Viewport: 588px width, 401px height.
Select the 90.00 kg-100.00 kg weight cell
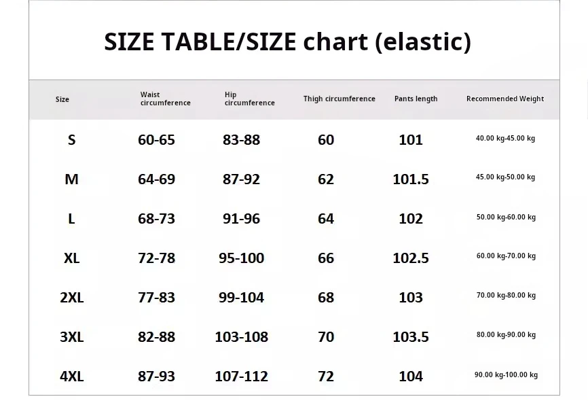point(506,375)
